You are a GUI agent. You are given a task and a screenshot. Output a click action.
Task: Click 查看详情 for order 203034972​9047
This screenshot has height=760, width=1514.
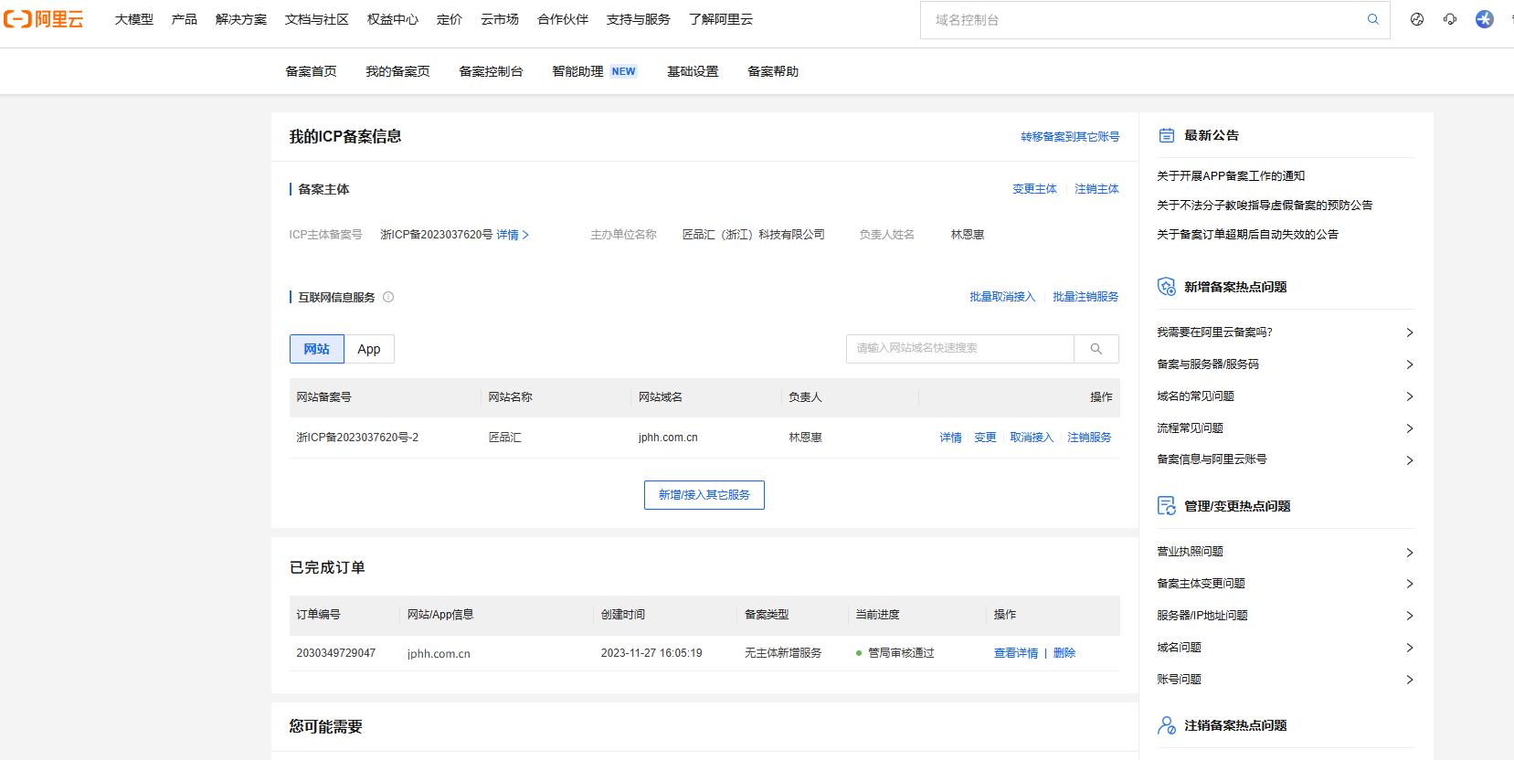pos(1016,653)
